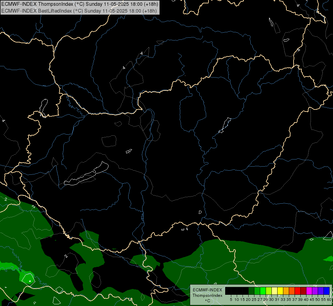Click the legend tick value 29
The height and width of the screenshot is (306, 333).
coord(265,300)
